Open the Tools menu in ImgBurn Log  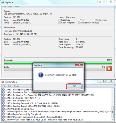point(16,86)
